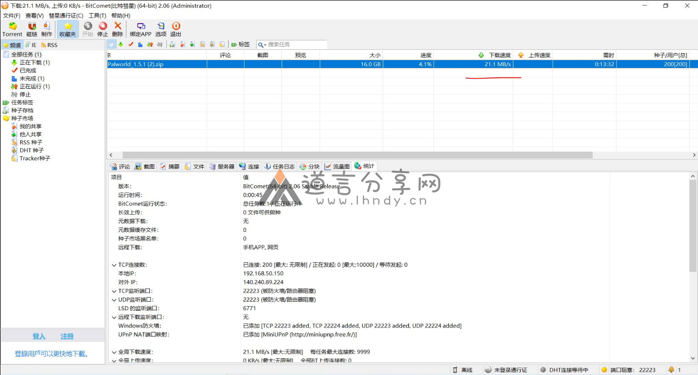Image resolution: width=698 pixels, height=375 pixels.
Task: Select the all-tasks filter icon in filter bar
Action: tap(111, 44)
